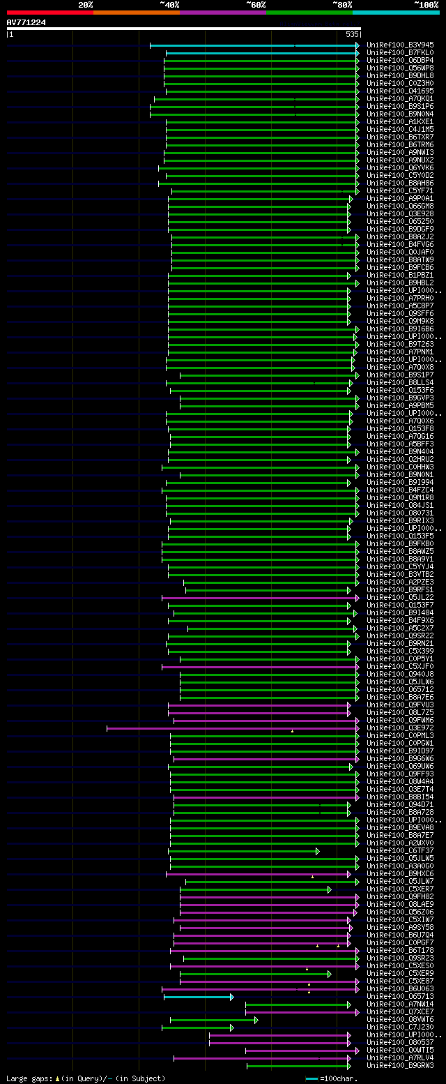Open the UniRef100_Q5JL22 entry
The image size is (446, 1084).
(x=400, y=597)
